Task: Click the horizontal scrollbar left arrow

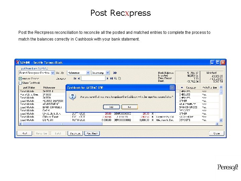Action: (x=21, y=124)
